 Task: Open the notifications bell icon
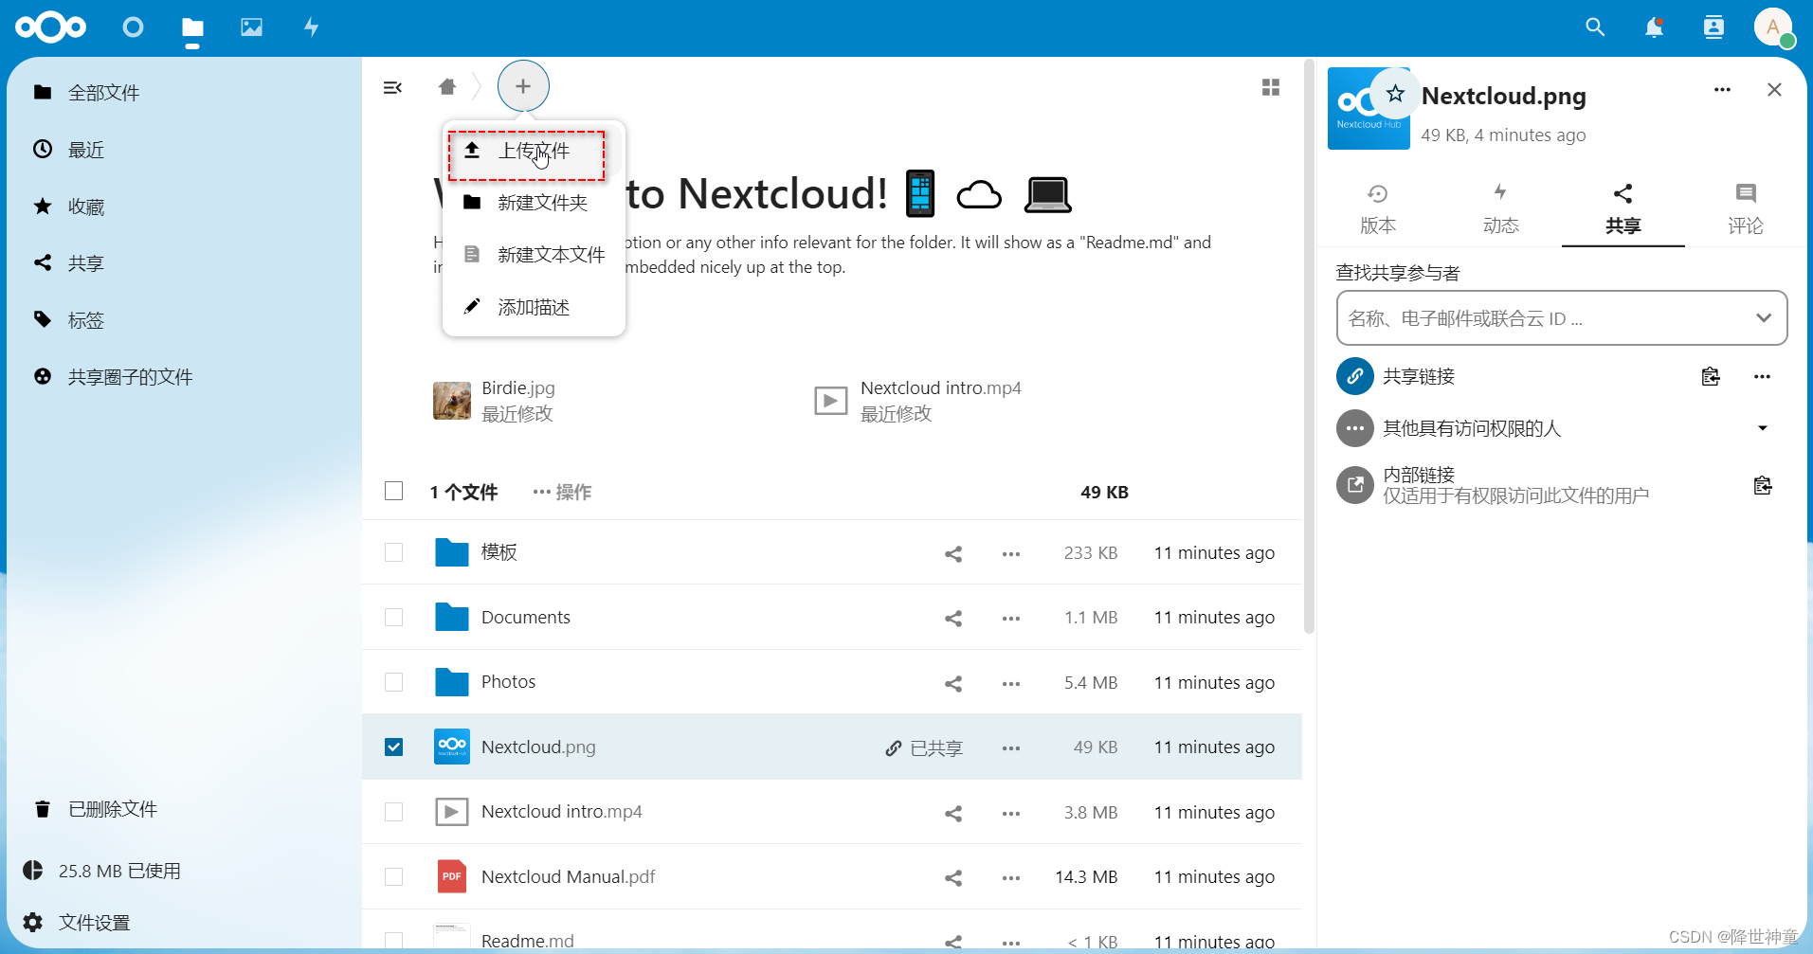click(x=1654, y=27)
